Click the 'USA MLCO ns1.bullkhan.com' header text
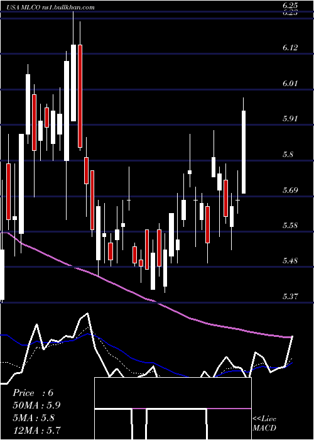314x440 pixels. (50, 8)
